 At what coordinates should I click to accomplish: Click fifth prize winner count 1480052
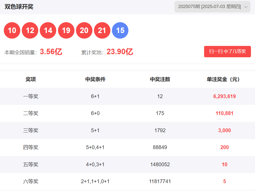click(x=160, y=164)
